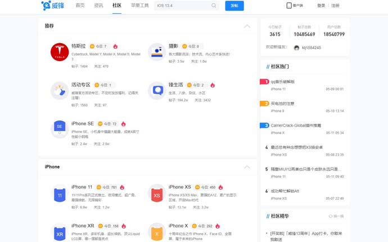Click total users count 18540799
The height and width of the screenshot is (242, 388).
tap(334, 34)
